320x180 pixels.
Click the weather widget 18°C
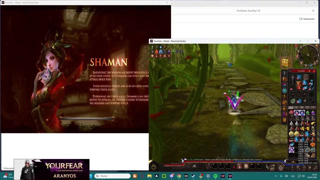point(8,176)
